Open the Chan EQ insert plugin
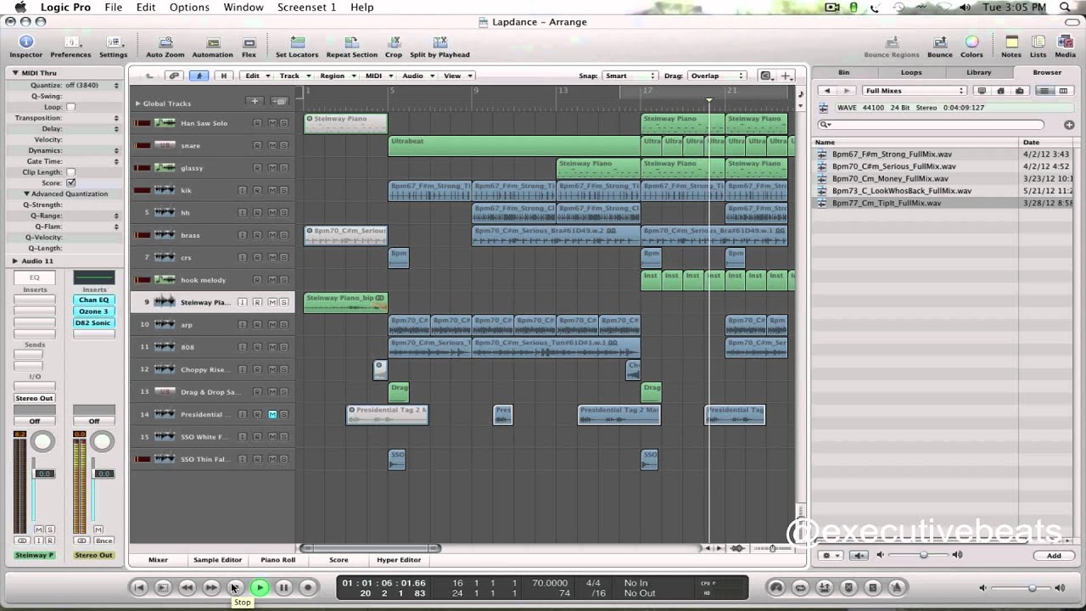The width and height of the screenshot is (1086, 611). click(x=93, y=300)
